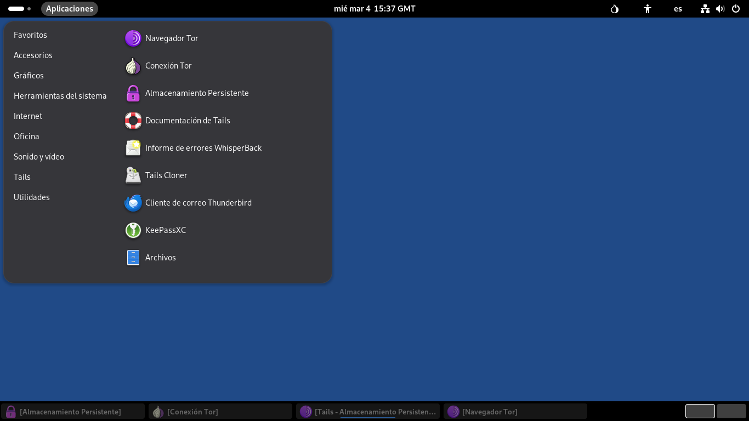Open the Sonido y vídeo category
749x421 pixels.
pos(39,157)
